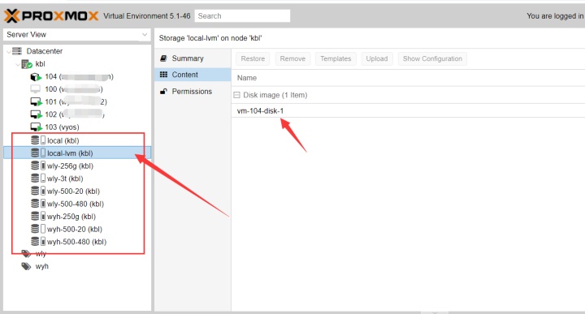This screenshot has width=585, height=314.
Task: Select wyh-500-480 (kbl) storage label
Action: [x=76, y=242]
